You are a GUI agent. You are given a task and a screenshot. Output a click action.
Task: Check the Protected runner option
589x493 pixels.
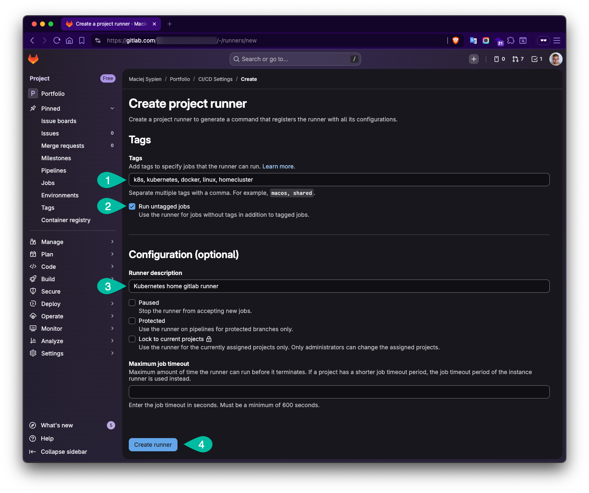(x=132, y=321)
